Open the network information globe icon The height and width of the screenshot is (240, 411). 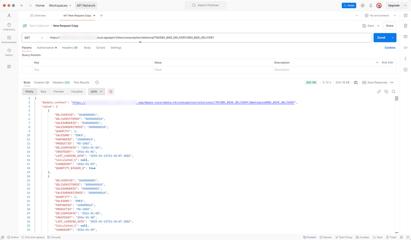[x=356, y=82]
